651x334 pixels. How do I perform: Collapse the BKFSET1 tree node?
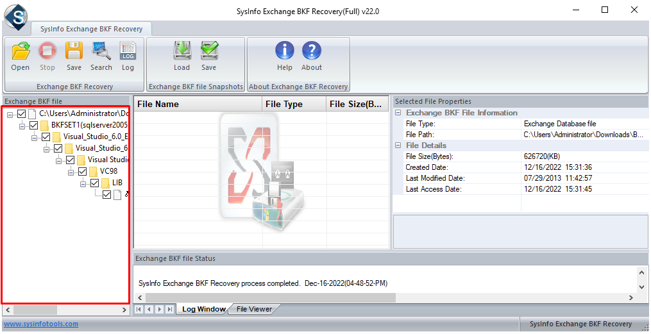click(22, 126)
